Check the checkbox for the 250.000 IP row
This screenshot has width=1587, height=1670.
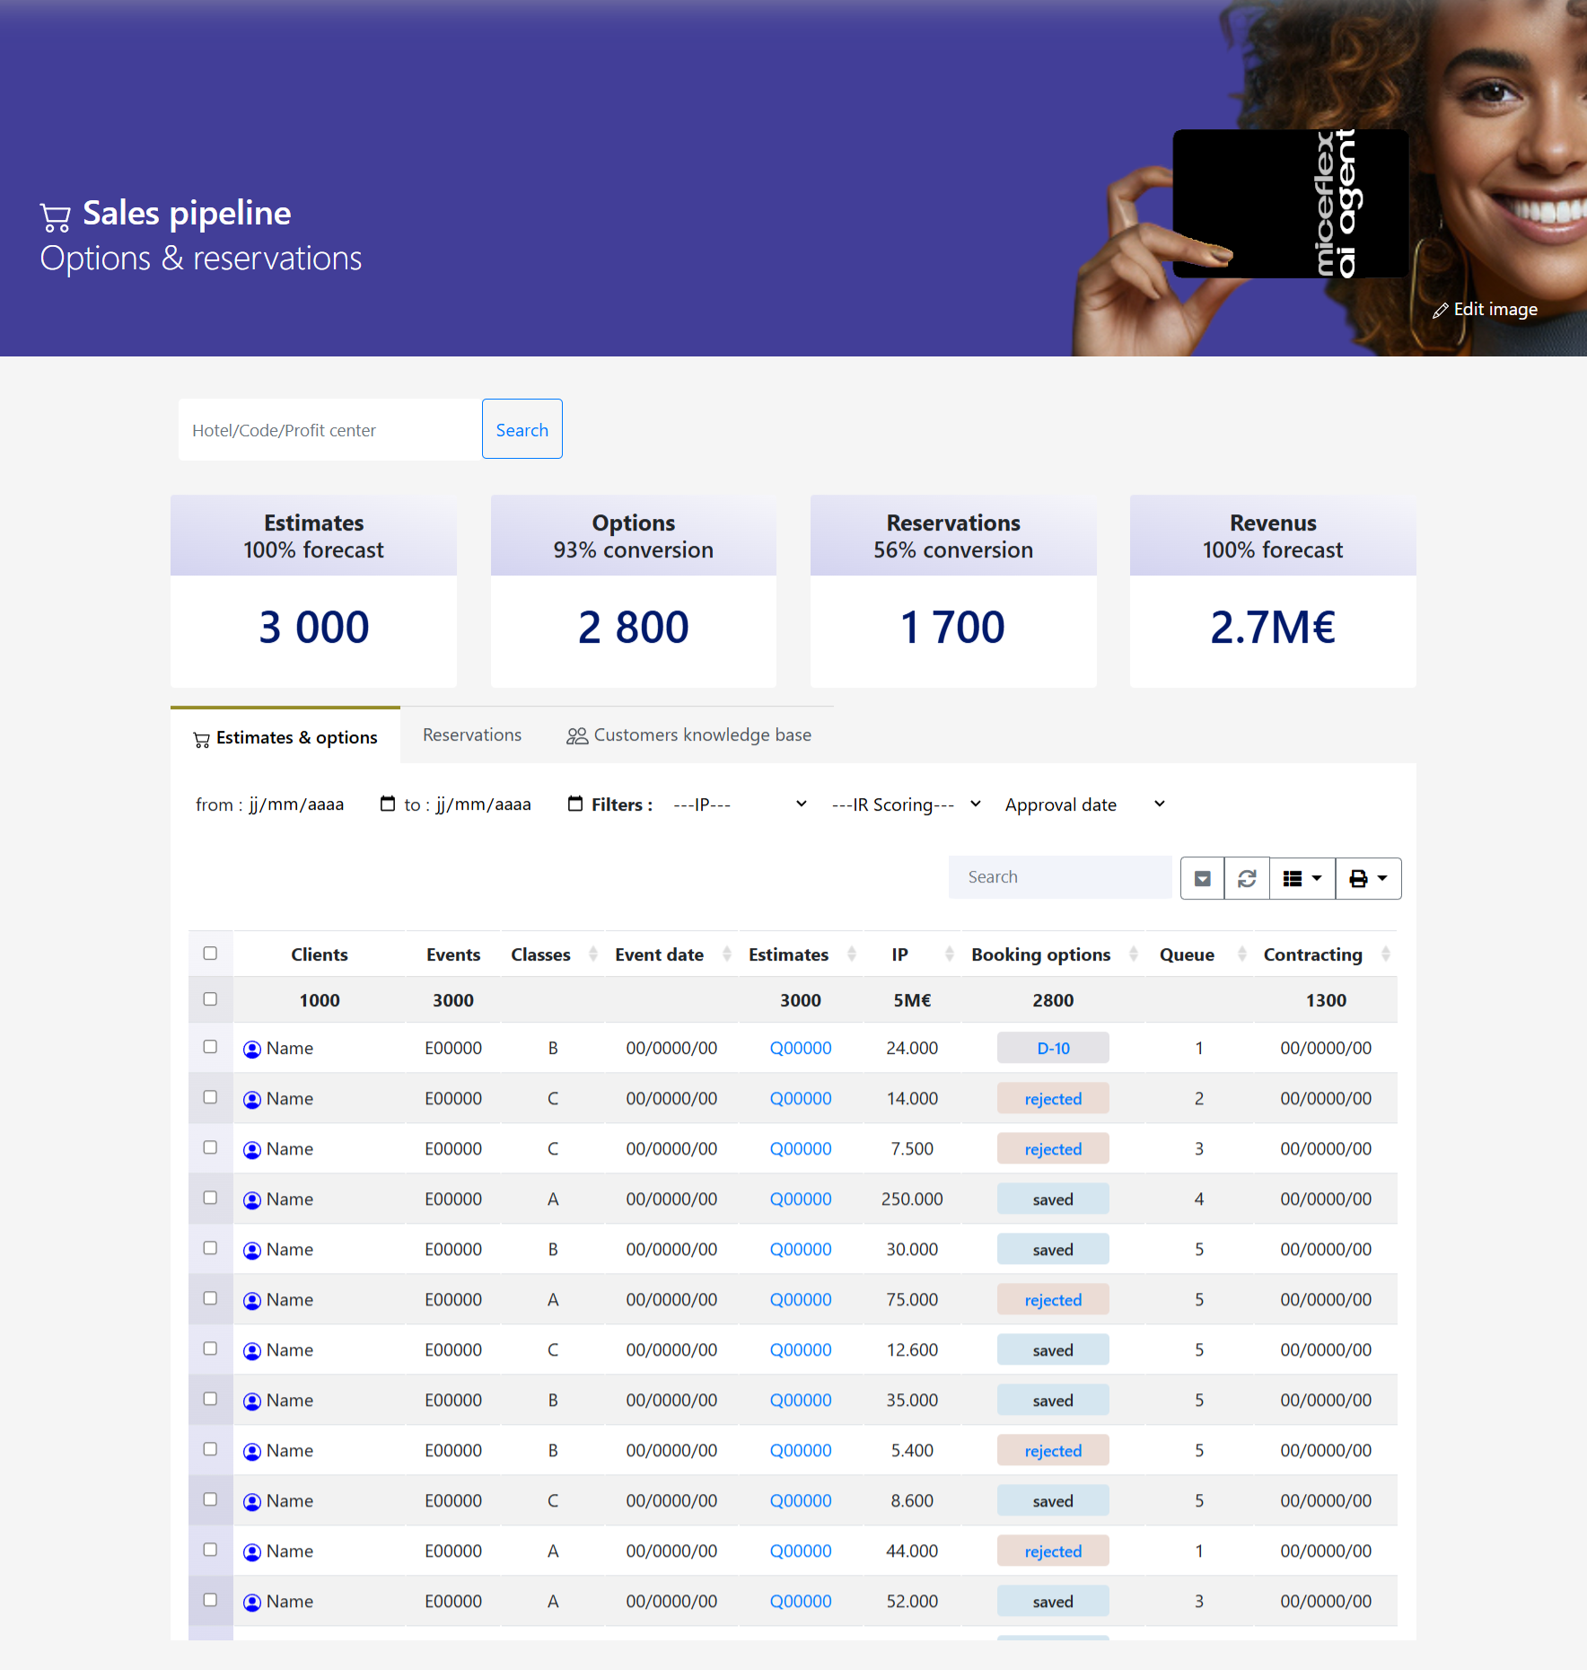pos(210,1198)
